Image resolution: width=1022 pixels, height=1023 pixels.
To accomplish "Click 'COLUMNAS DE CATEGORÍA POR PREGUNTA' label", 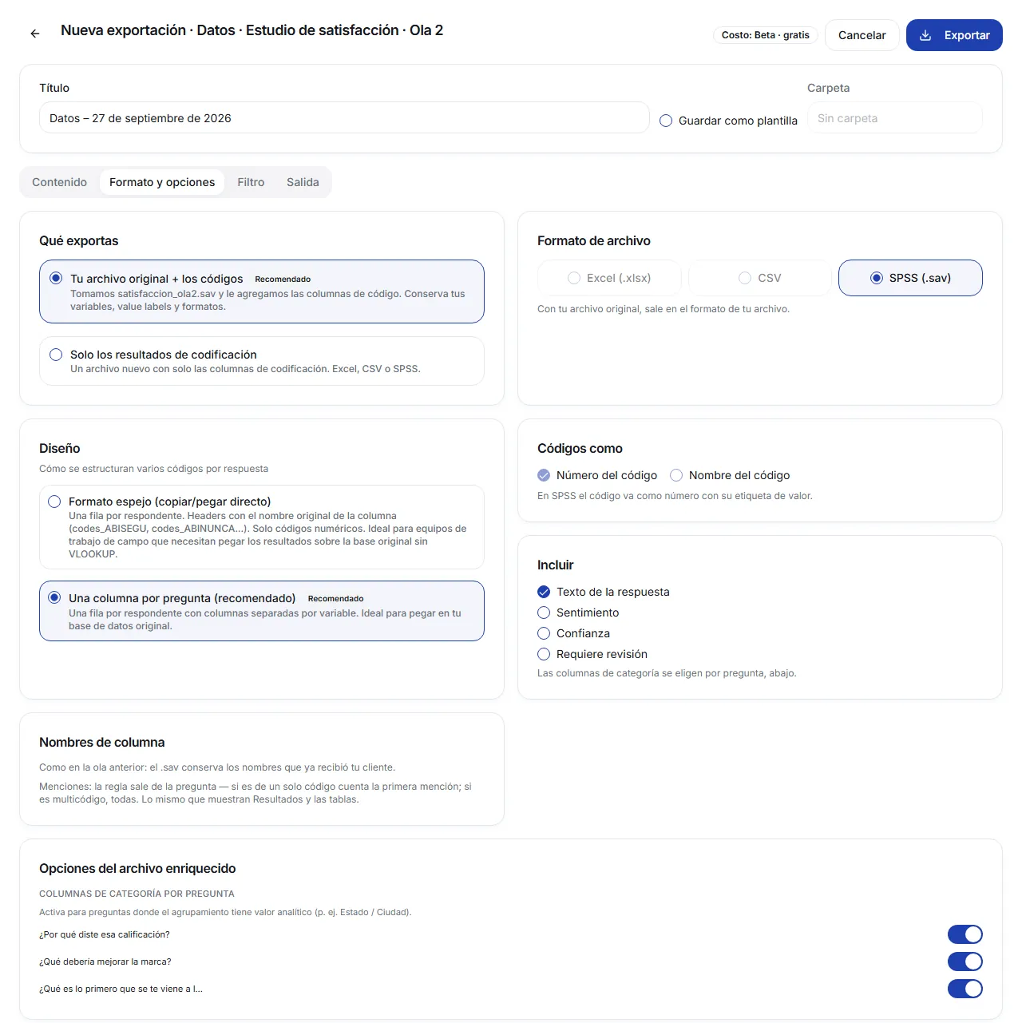I will (137, 894).
